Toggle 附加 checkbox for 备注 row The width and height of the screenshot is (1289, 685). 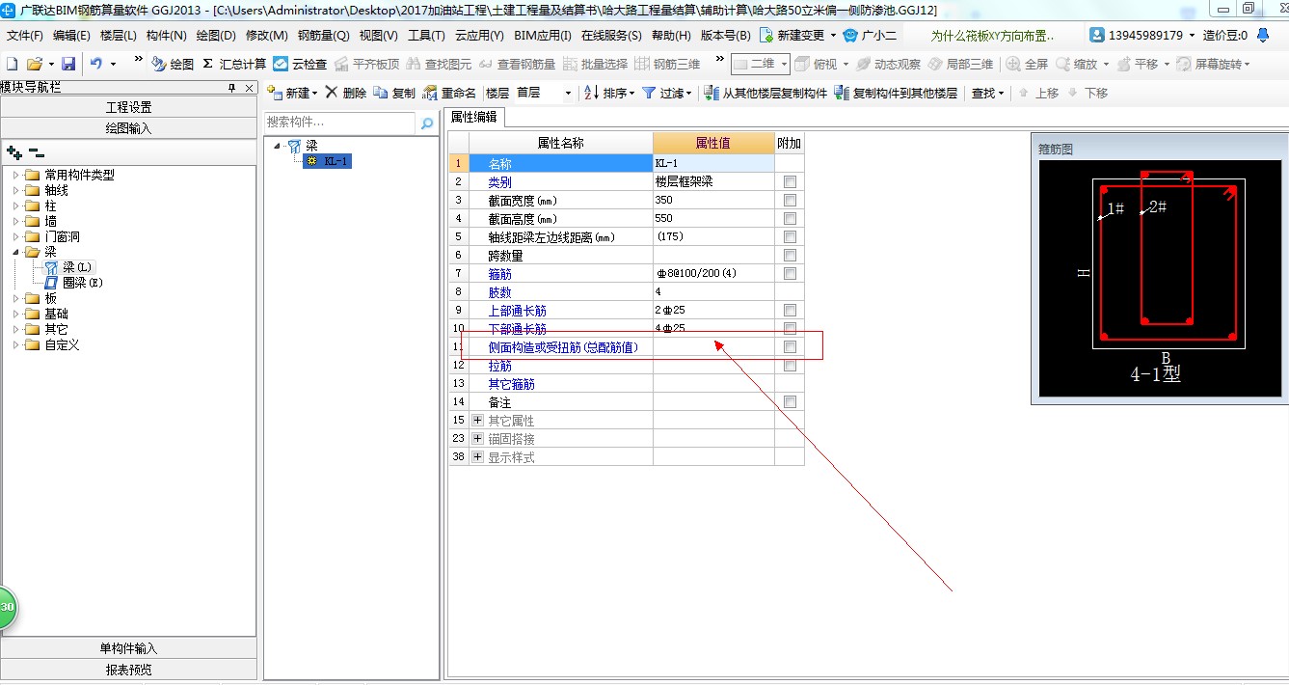point(790,401)
